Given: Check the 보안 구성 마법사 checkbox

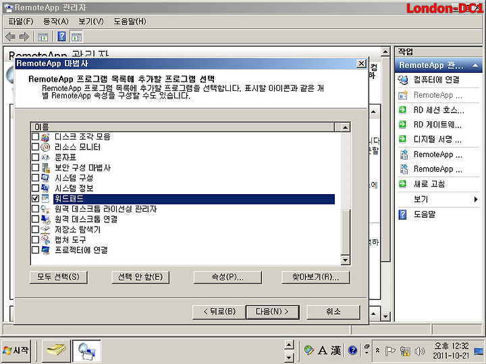Looking at the screenshot, I should [x=35, y=167].
